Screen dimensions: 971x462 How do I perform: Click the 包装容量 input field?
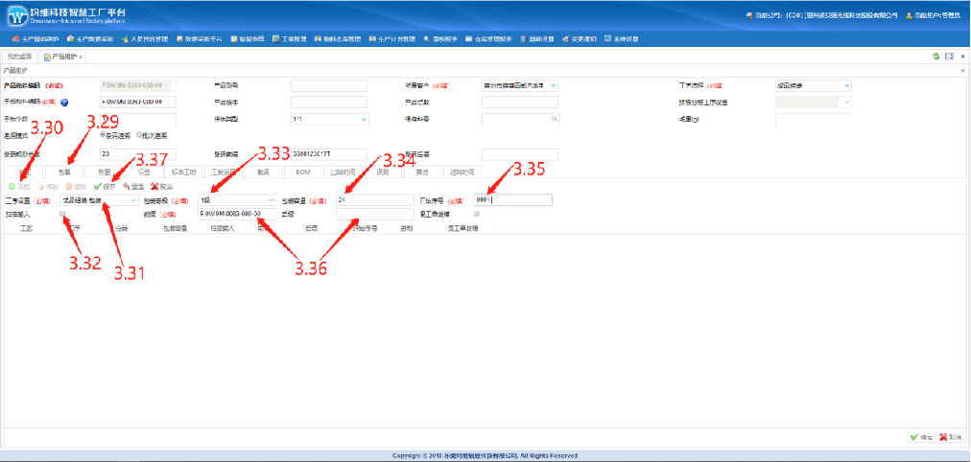[374, 200]
